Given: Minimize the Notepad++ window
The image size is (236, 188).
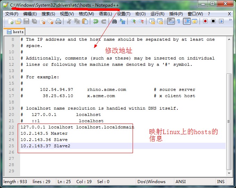Looking at the screenshot, I should click(203, 4).
